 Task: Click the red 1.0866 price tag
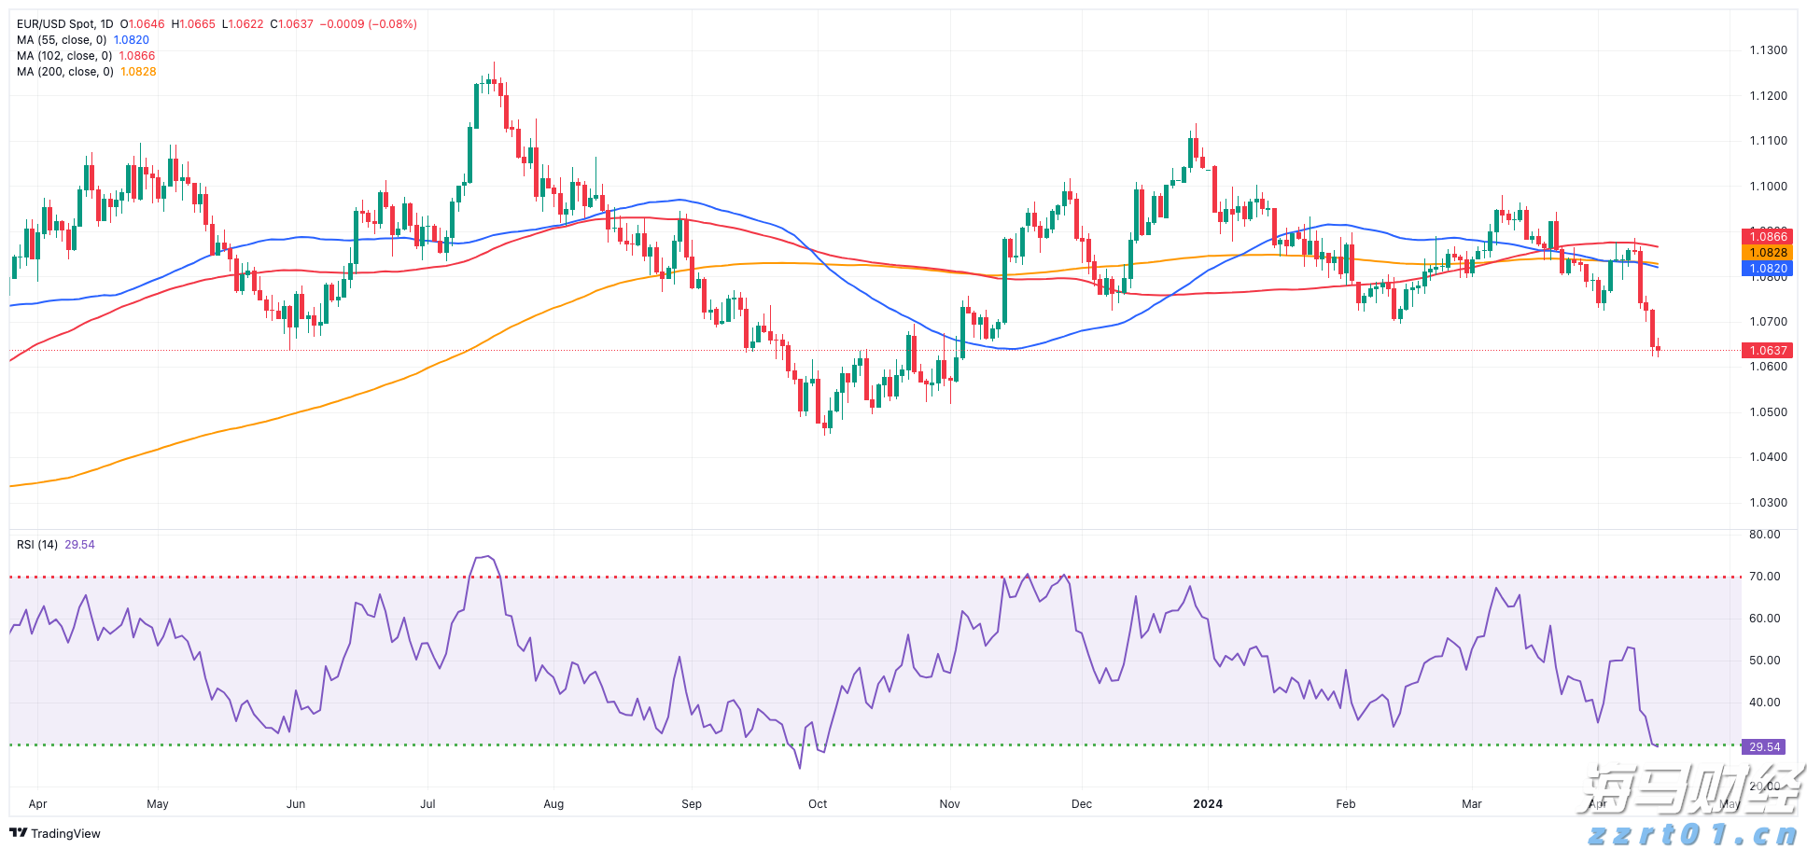tap(1767, 237)
